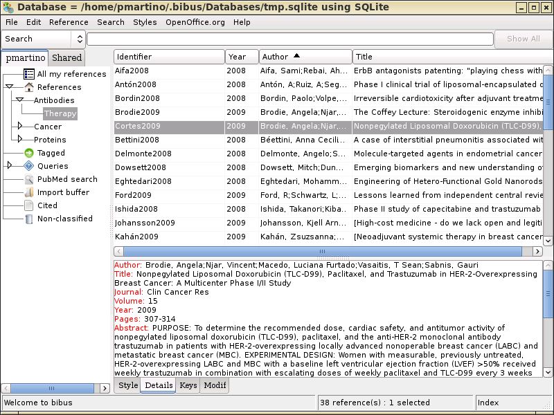Expand the Cancer tree node
The image size is (554, 415).
(x=20, y=126)
